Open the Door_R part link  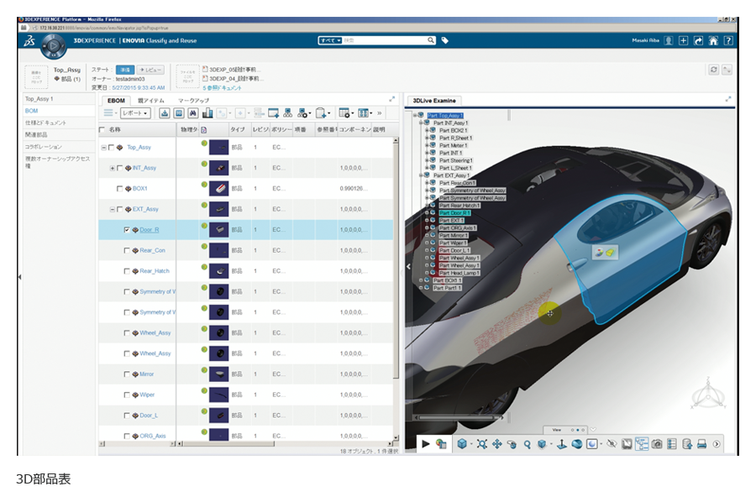point(149,230)
